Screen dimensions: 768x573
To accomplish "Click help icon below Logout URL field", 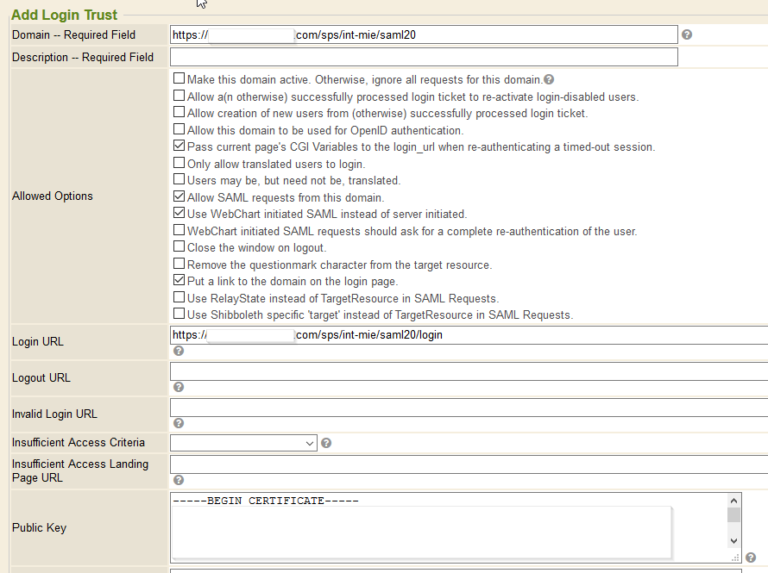I will tap(179, 387).
